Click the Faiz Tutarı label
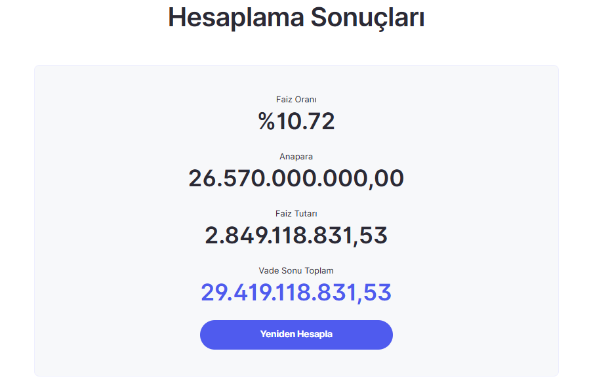The height and width of the screenshot is (389, 591). point(296,213)
